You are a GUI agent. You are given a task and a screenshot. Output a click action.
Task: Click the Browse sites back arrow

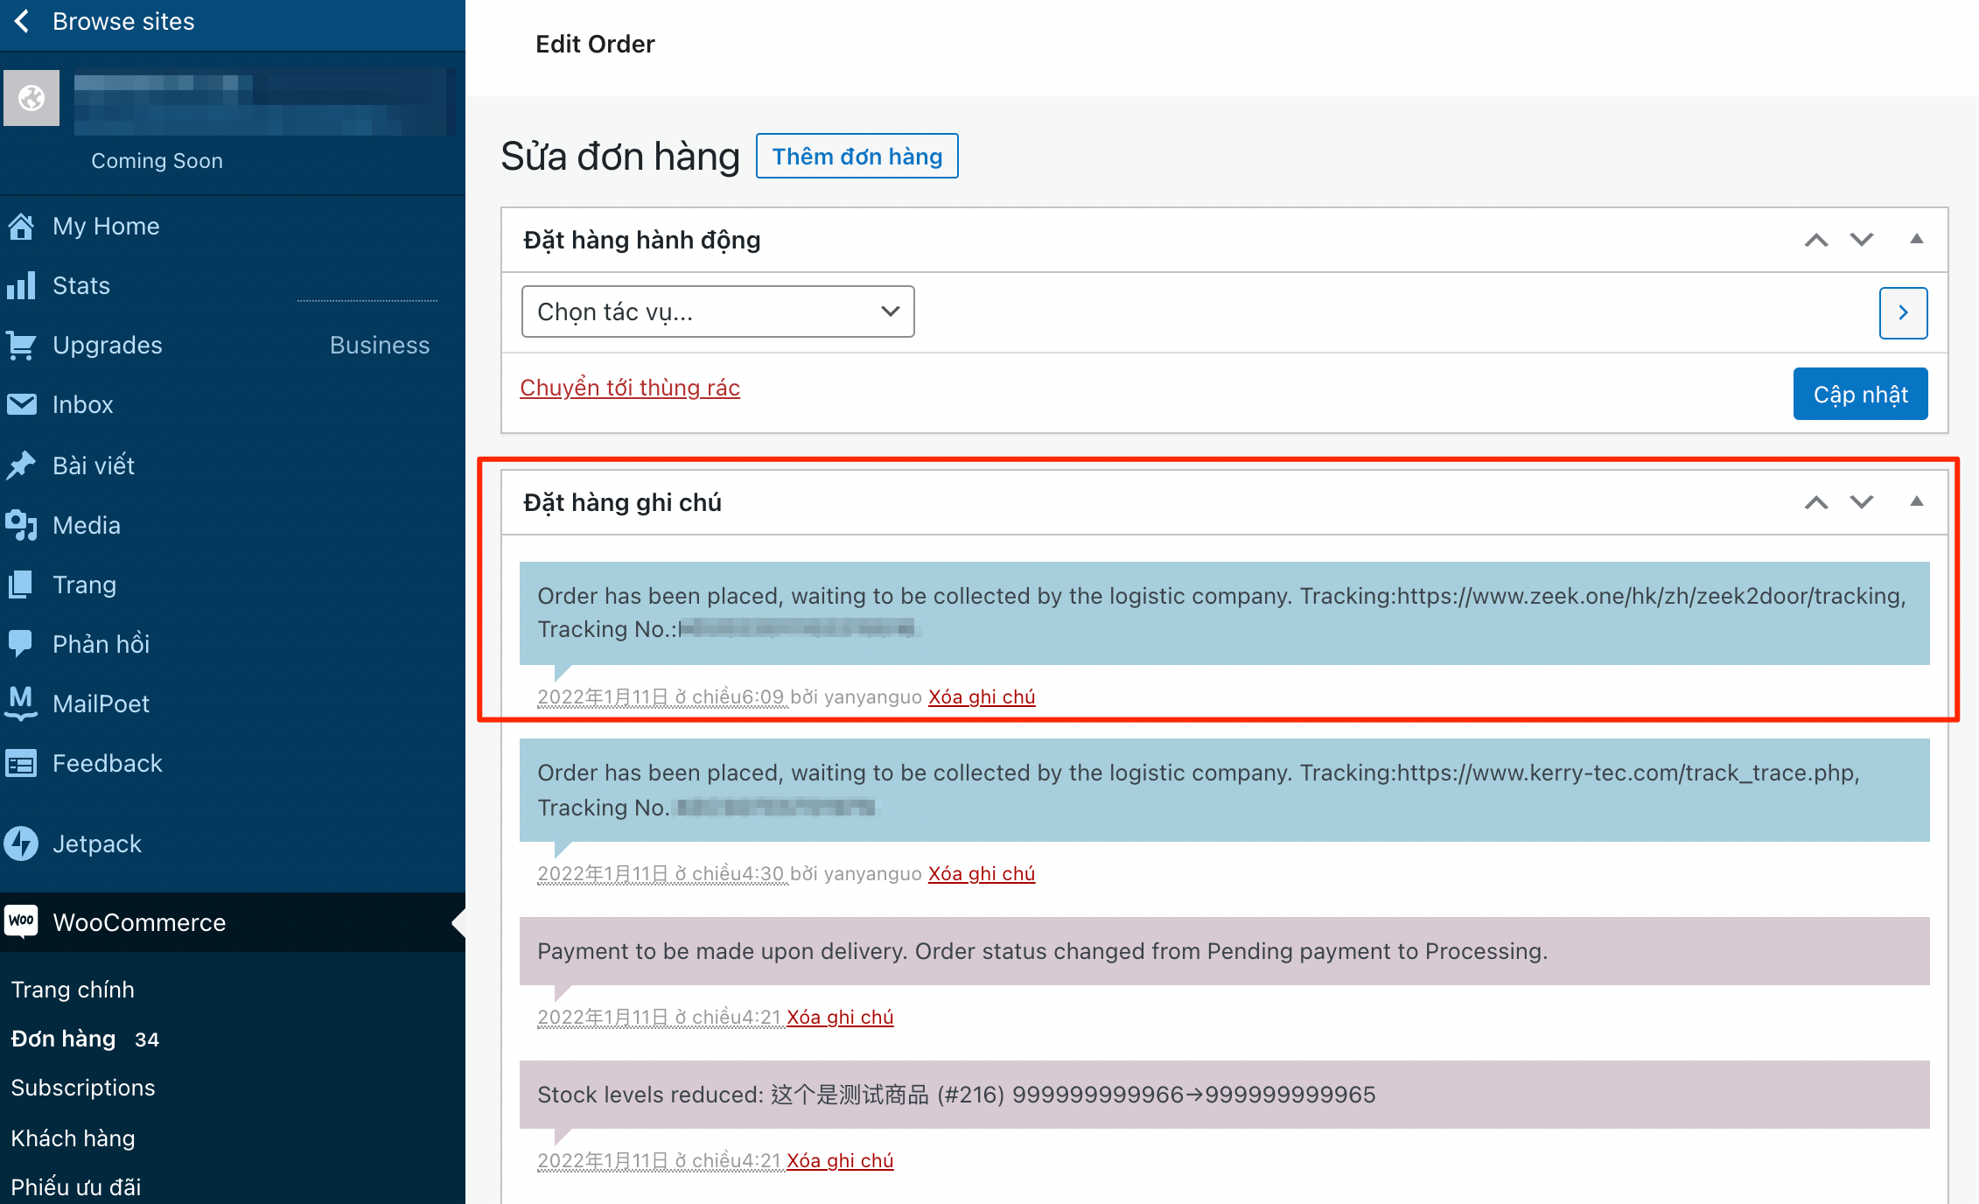click(23, 21)
